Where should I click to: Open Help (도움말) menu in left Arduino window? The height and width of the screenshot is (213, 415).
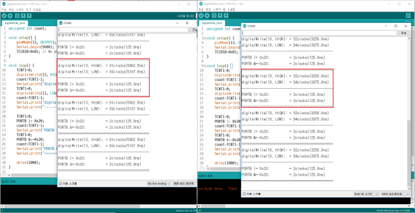pyautogui.click(x=37, y=9)
